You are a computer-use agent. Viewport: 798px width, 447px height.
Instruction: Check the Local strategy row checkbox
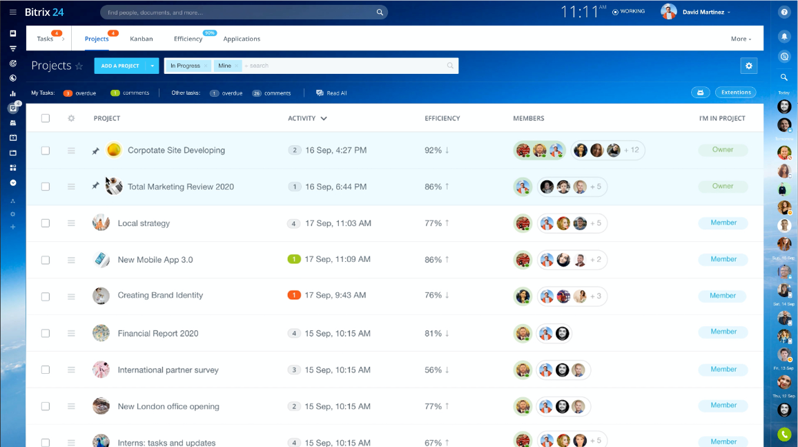[46, 223]
